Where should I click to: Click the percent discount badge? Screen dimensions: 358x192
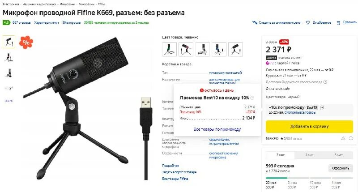(26, 42)
